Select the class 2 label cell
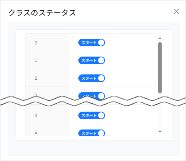The height and width of the screenshot is (161, 186). coord(47,78)
